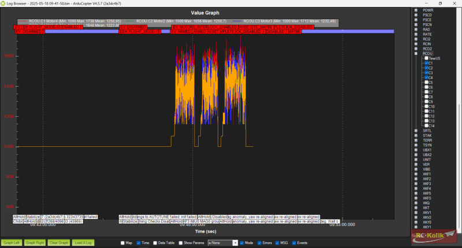Check RCOU C10 channel checkbox

pyautogui.click(x=426, y=106)
